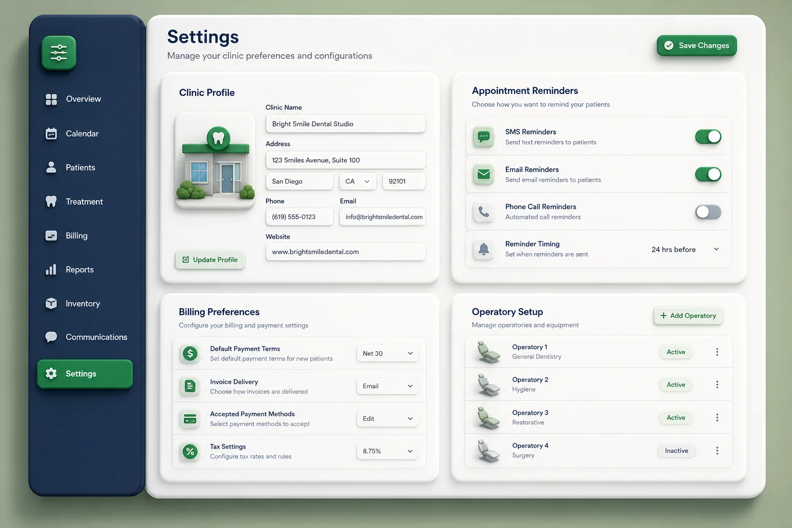The image size is (792, 528).
Task: Click the Calendar icon in sidebar
Action: [51, 134]
